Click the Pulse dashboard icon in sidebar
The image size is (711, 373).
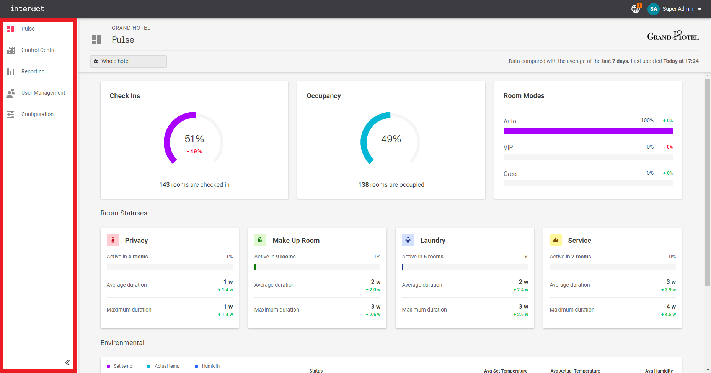[x=11, y=29]
